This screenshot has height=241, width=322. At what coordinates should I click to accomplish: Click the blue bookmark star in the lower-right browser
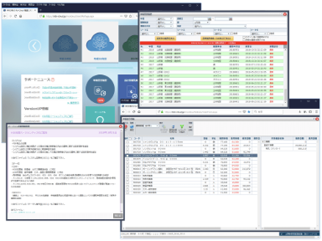249,112
